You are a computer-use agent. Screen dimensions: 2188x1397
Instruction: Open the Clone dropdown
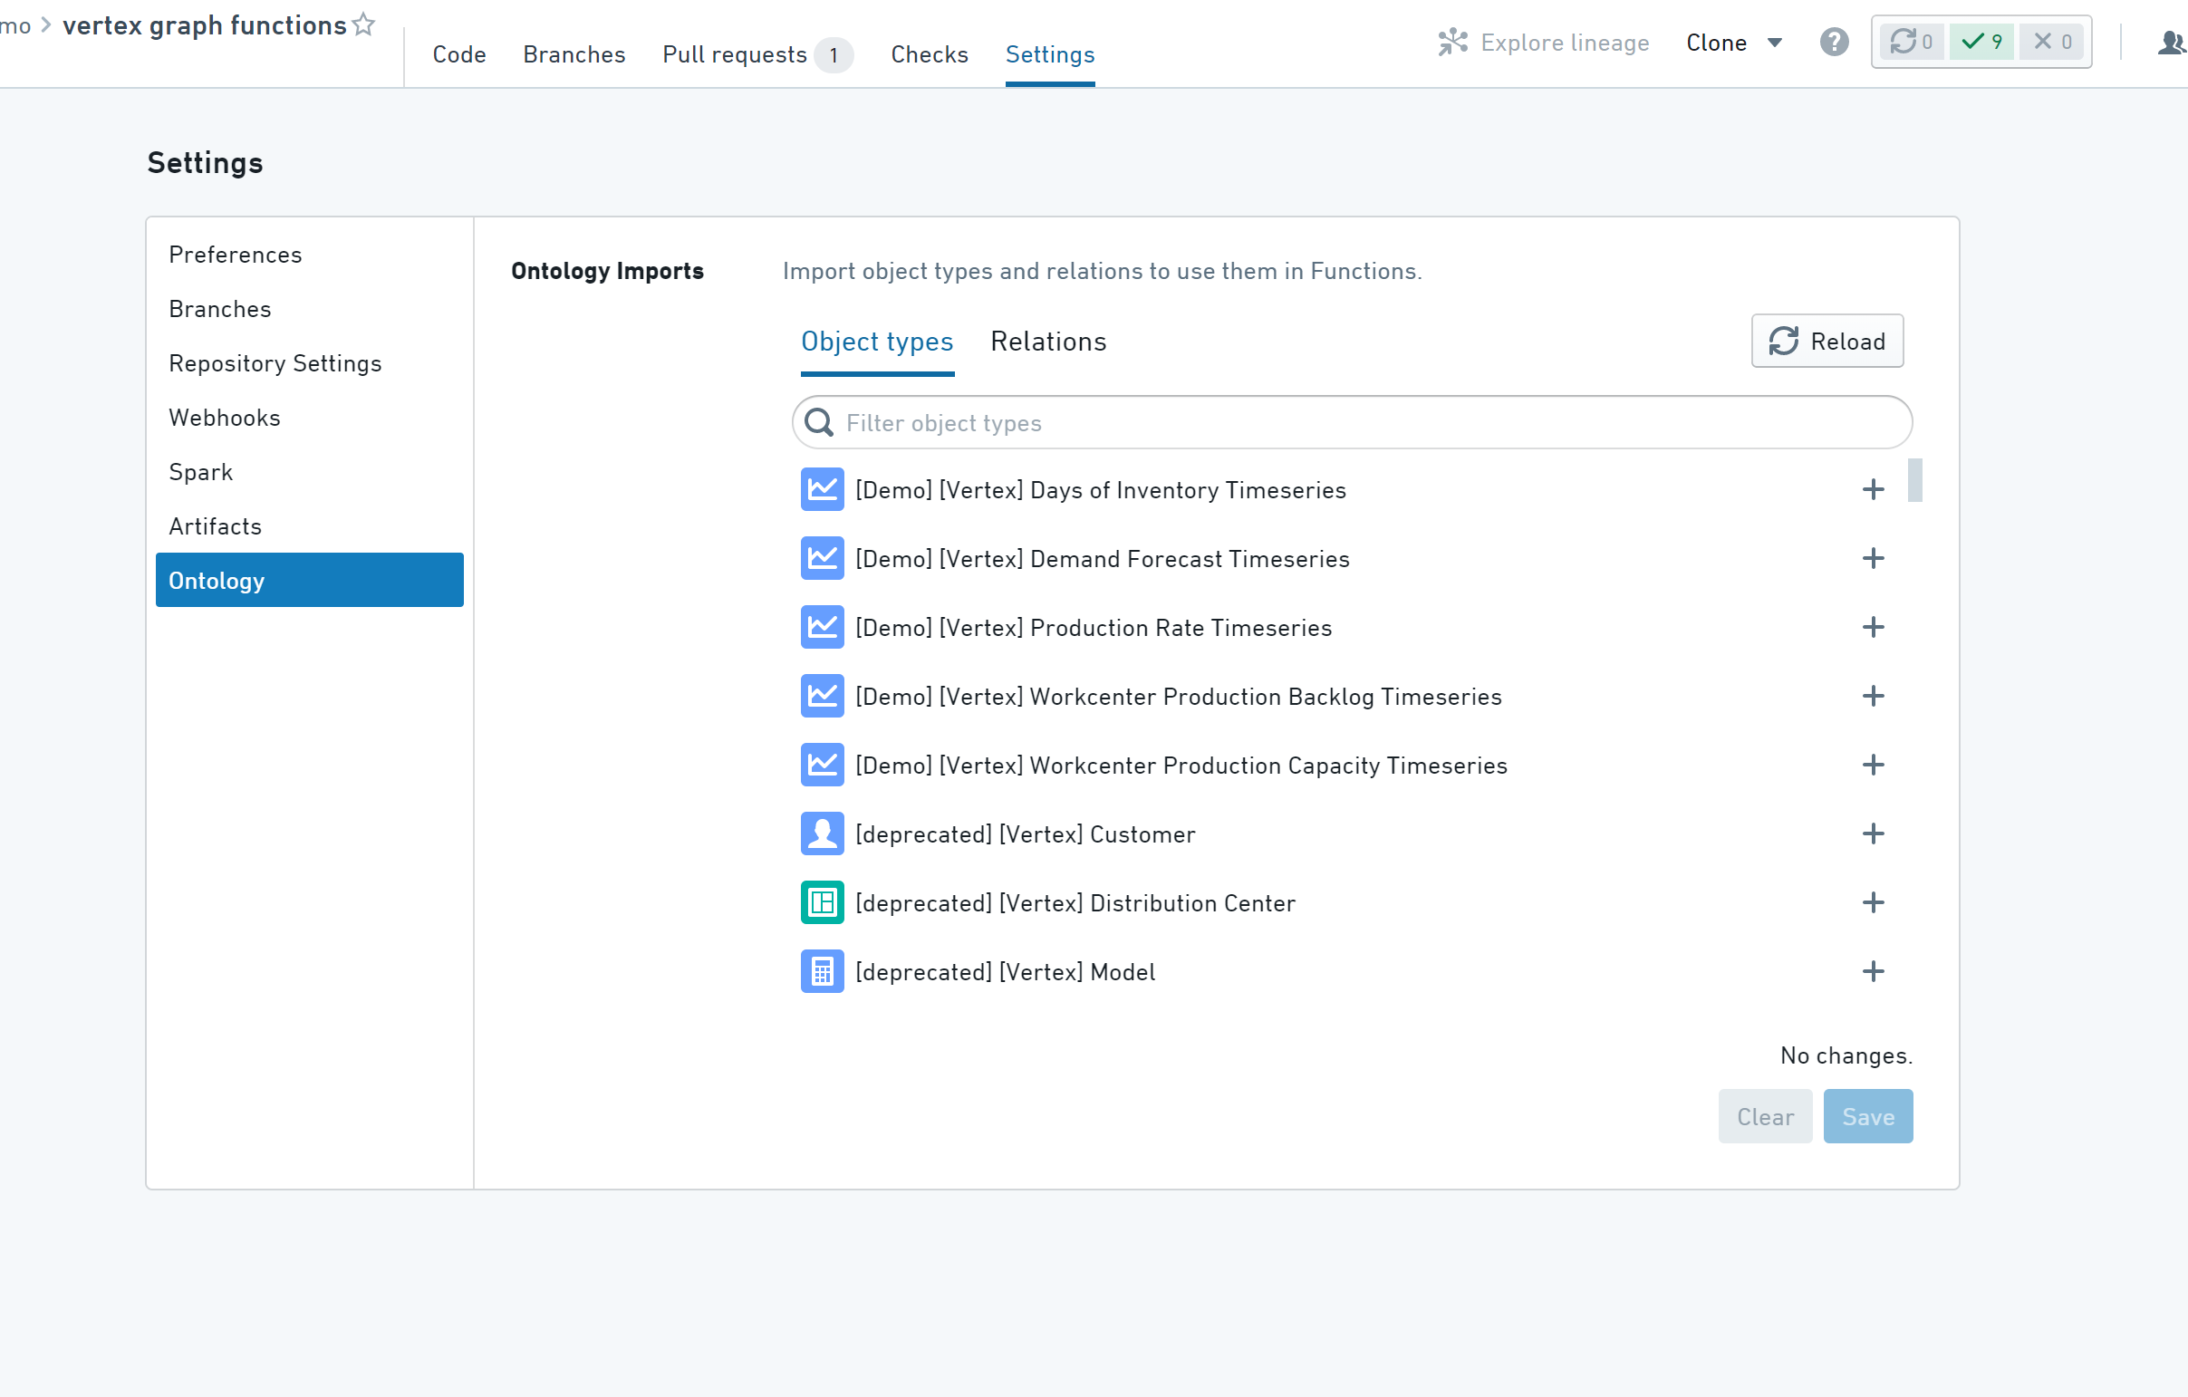pyautogui.click(x=1734, y=43)
